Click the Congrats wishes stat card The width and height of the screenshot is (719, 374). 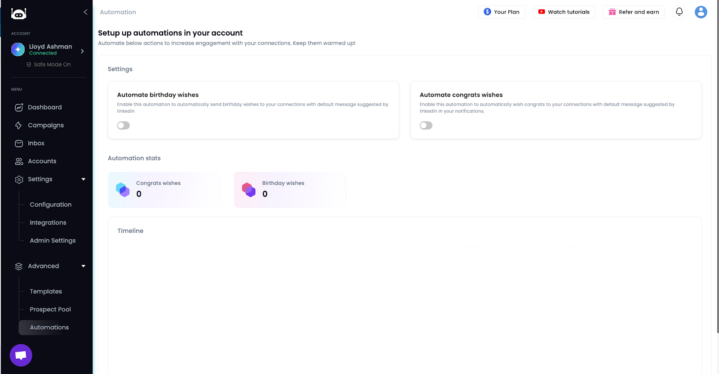(164, 190)
